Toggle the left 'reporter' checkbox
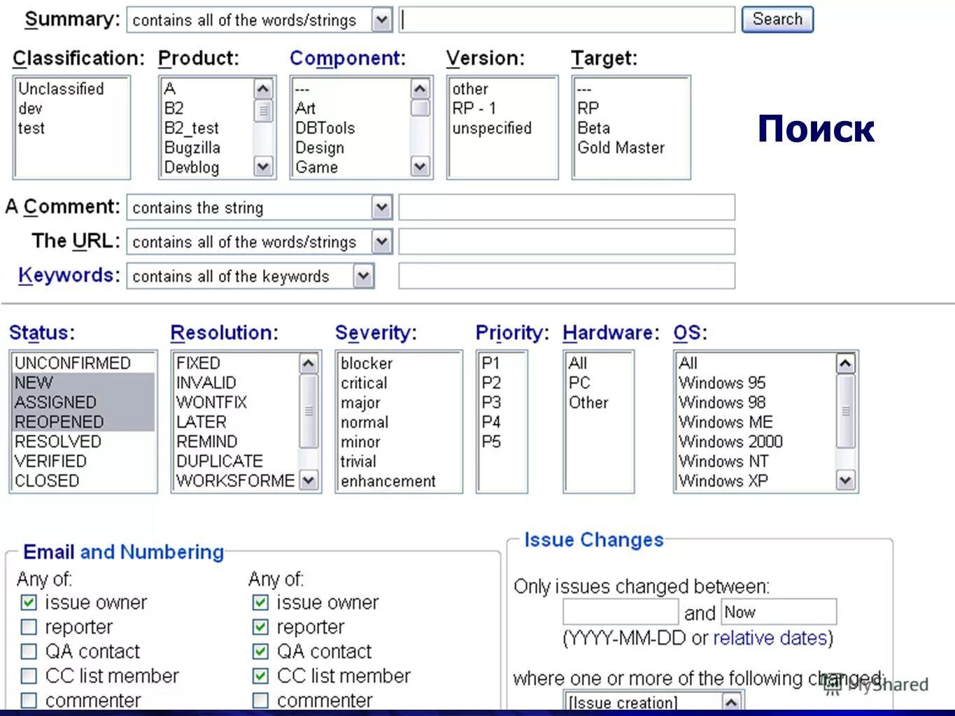The height and width of the screenshot is (716, 955). tap(29, 626)
